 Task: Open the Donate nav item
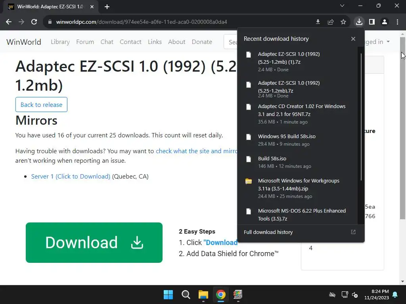click(202, 42)
